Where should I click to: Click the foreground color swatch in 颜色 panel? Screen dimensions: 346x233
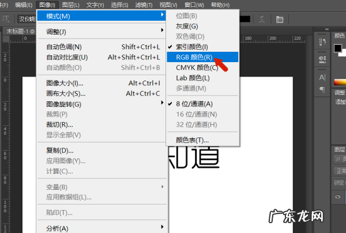[337, 48]
